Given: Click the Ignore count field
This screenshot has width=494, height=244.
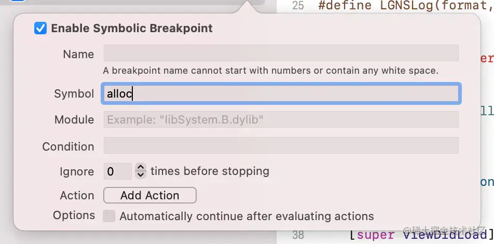Looking at the screenshot, I should (117, 171).
